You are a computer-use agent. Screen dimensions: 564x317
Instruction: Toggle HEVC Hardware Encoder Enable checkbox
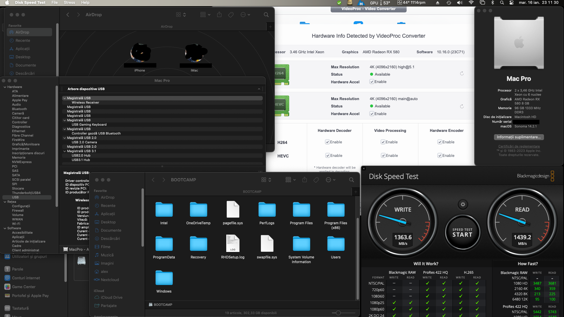click(x=440, y=155)
